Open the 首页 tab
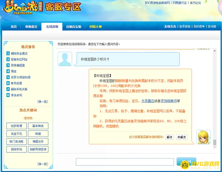 (x=14, y=27)
